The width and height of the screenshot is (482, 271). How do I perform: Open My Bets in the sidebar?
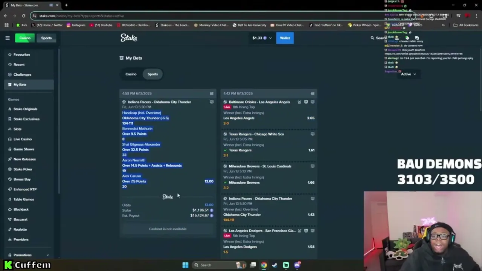(29, 85)
